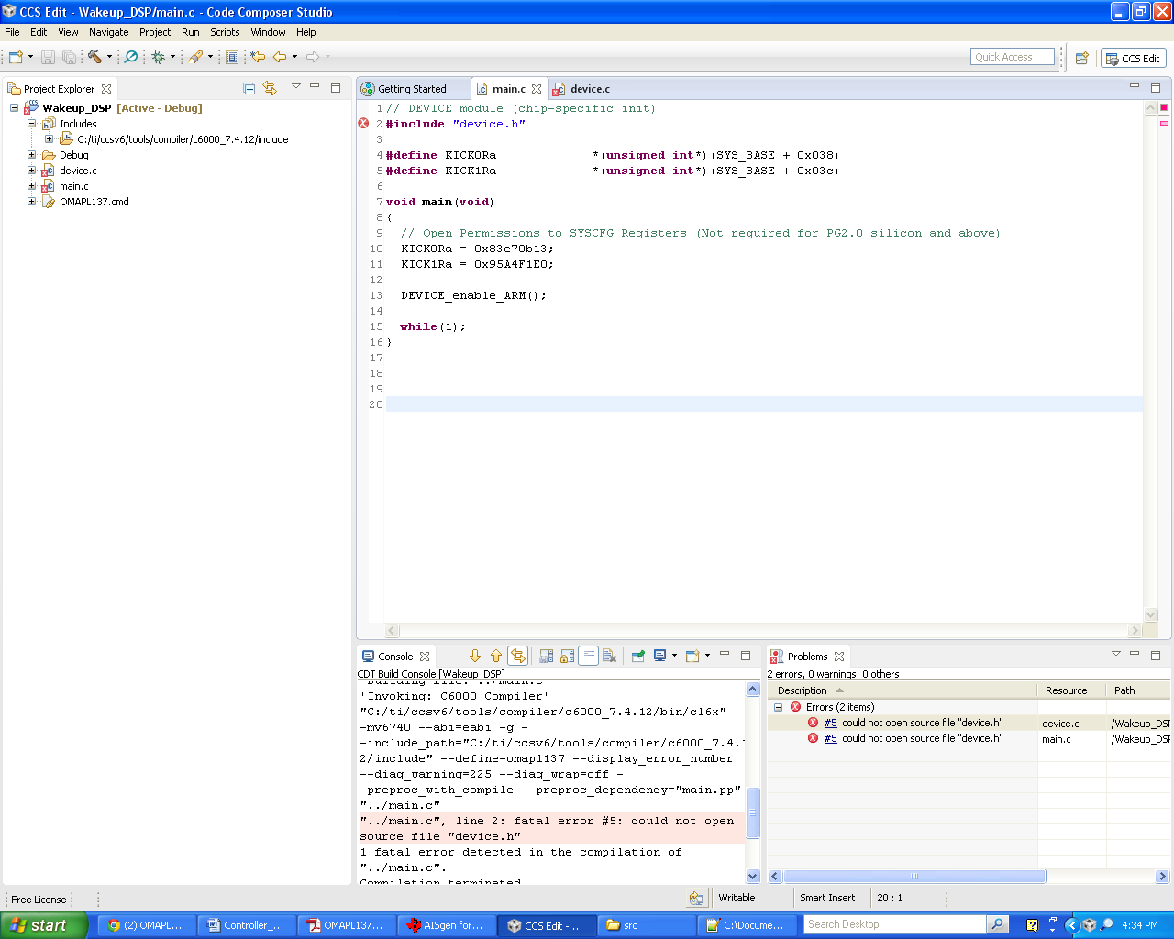Select the c6000_7.4.12 include path item

pyautogui.click(x=182, y=139)
